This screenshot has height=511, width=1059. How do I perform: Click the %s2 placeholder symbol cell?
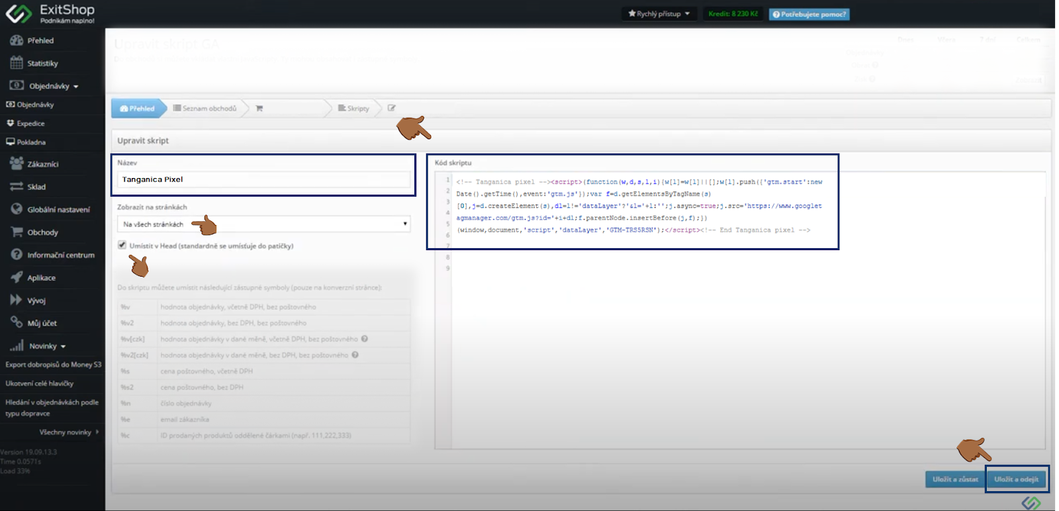[x=138, y=387]
